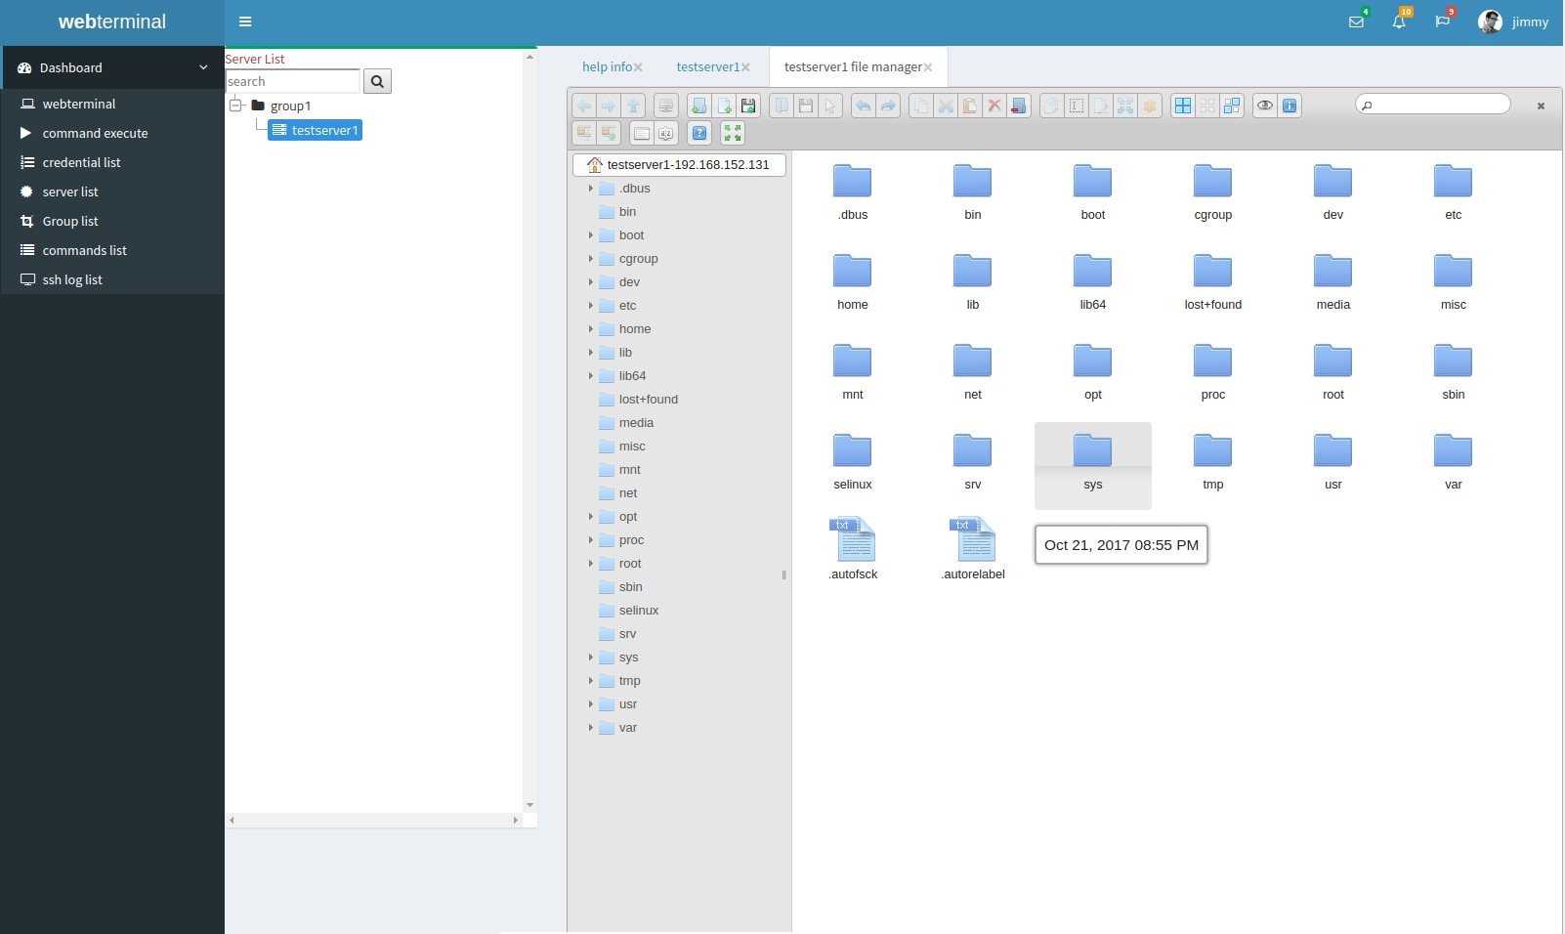Click the file manager search box
Screen dimensions: 1565x934
(x=1433, y=105)
